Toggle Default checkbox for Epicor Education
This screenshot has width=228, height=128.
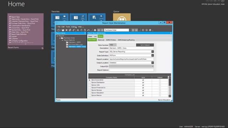coord(160,93)
